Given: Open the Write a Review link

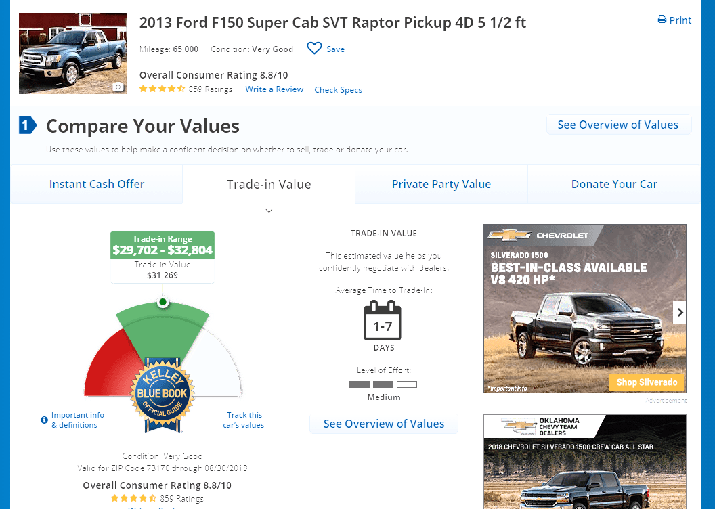Looking at the screenshot, I should (x=274, y=89).
